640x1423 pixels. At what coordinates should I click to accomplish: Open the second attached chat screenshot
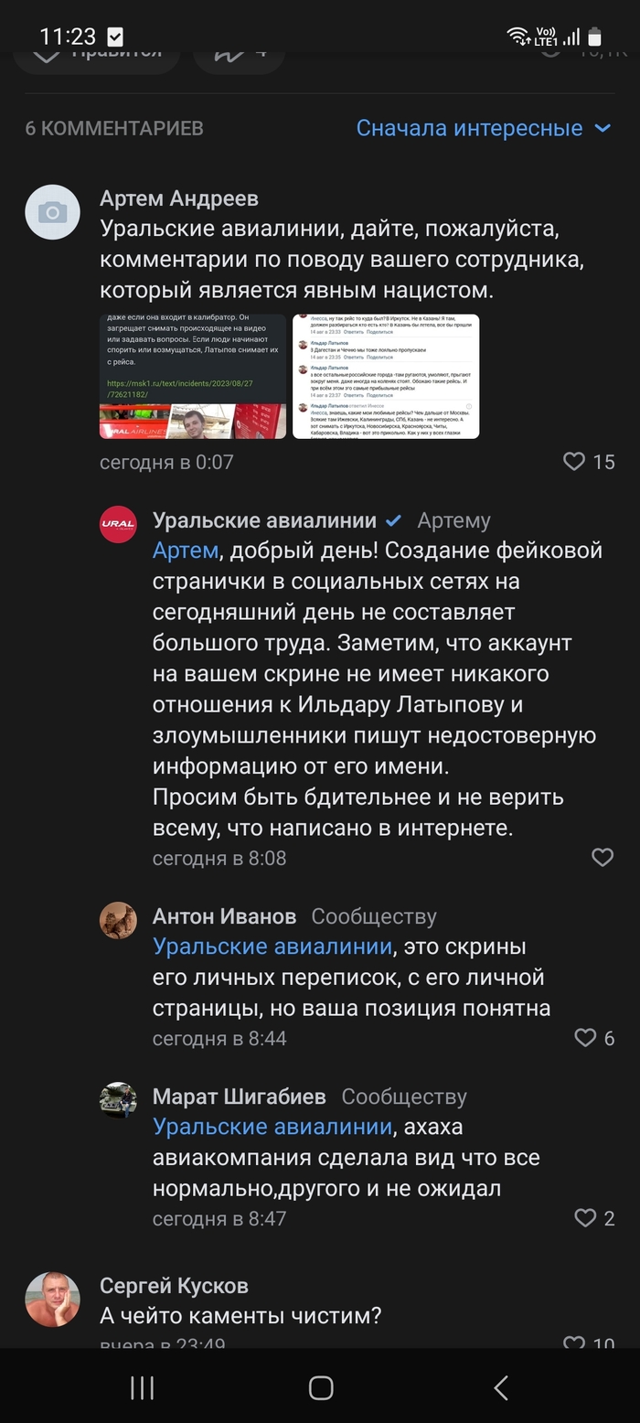(386, 377)
